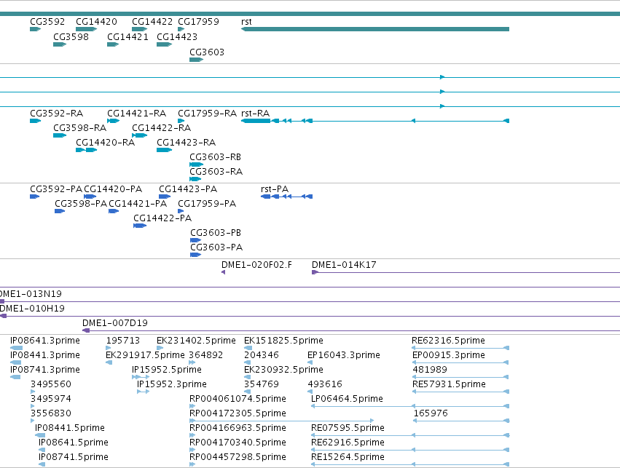Select the CG17959-RA transcript label
Viewport: 620px width, 468px height.
pyautogui.click(x=207, y=114)
